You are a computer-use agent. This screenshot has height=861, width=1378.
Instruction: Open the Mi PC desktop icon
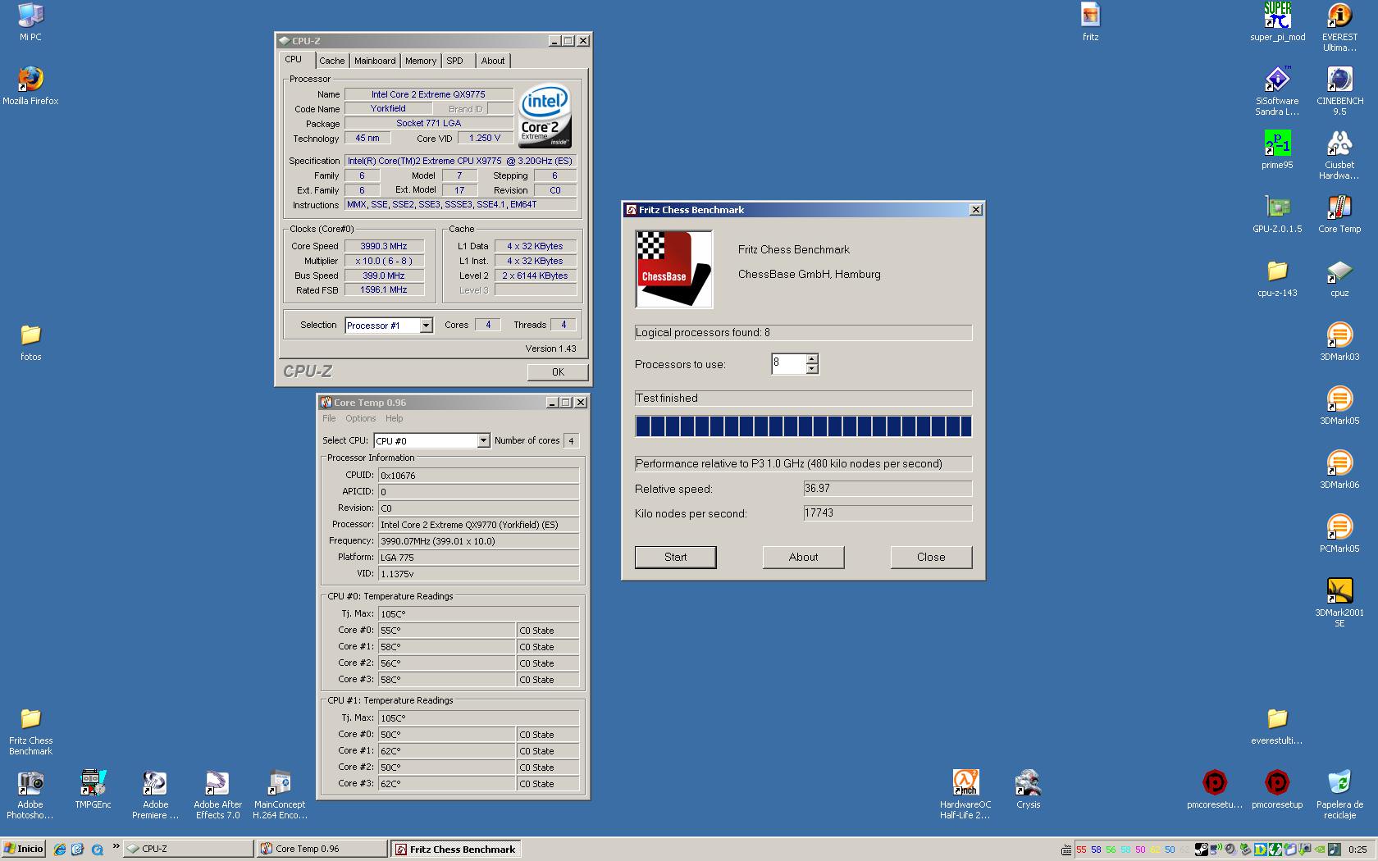[x=30, y=21]
